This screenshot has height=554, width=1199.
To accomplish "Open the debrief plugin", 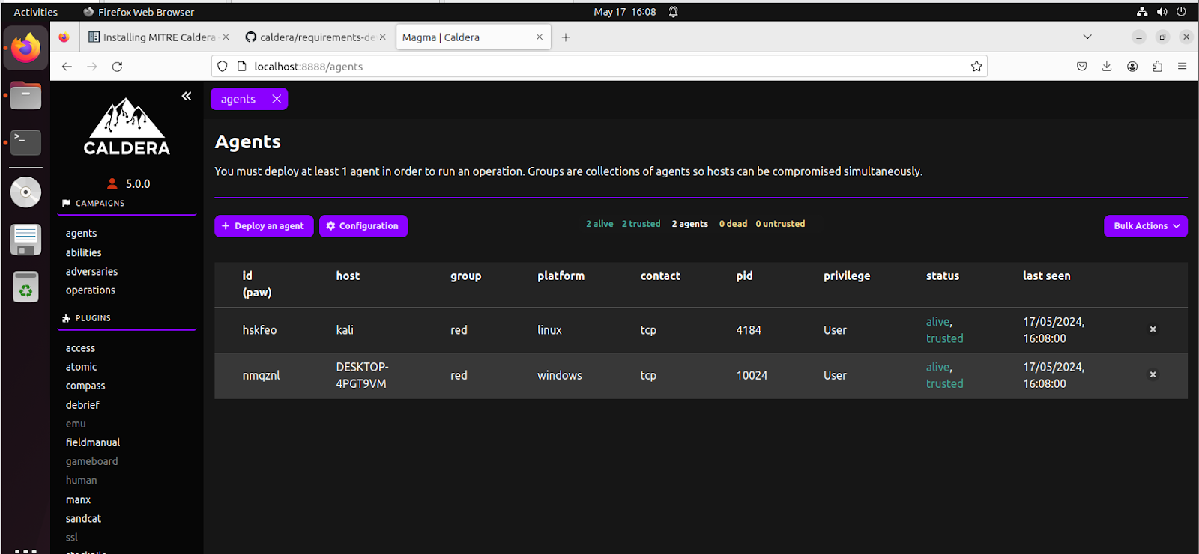I will click(x=82, y=404).
